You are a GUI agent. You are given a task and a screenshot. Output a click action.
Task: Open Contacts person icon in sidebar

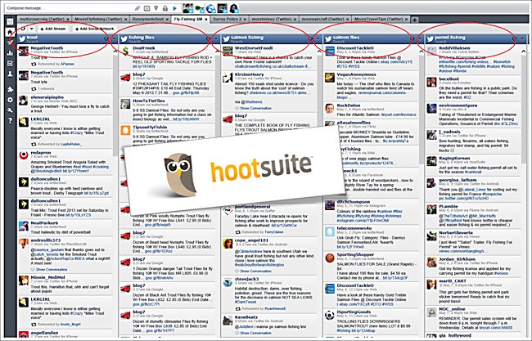tap(10, 74)
